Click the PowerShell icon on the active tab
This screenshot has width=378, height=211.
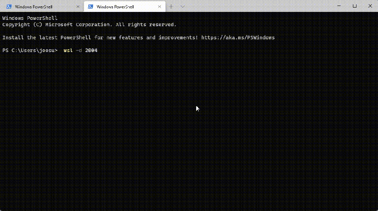click(x=90, y=7)
